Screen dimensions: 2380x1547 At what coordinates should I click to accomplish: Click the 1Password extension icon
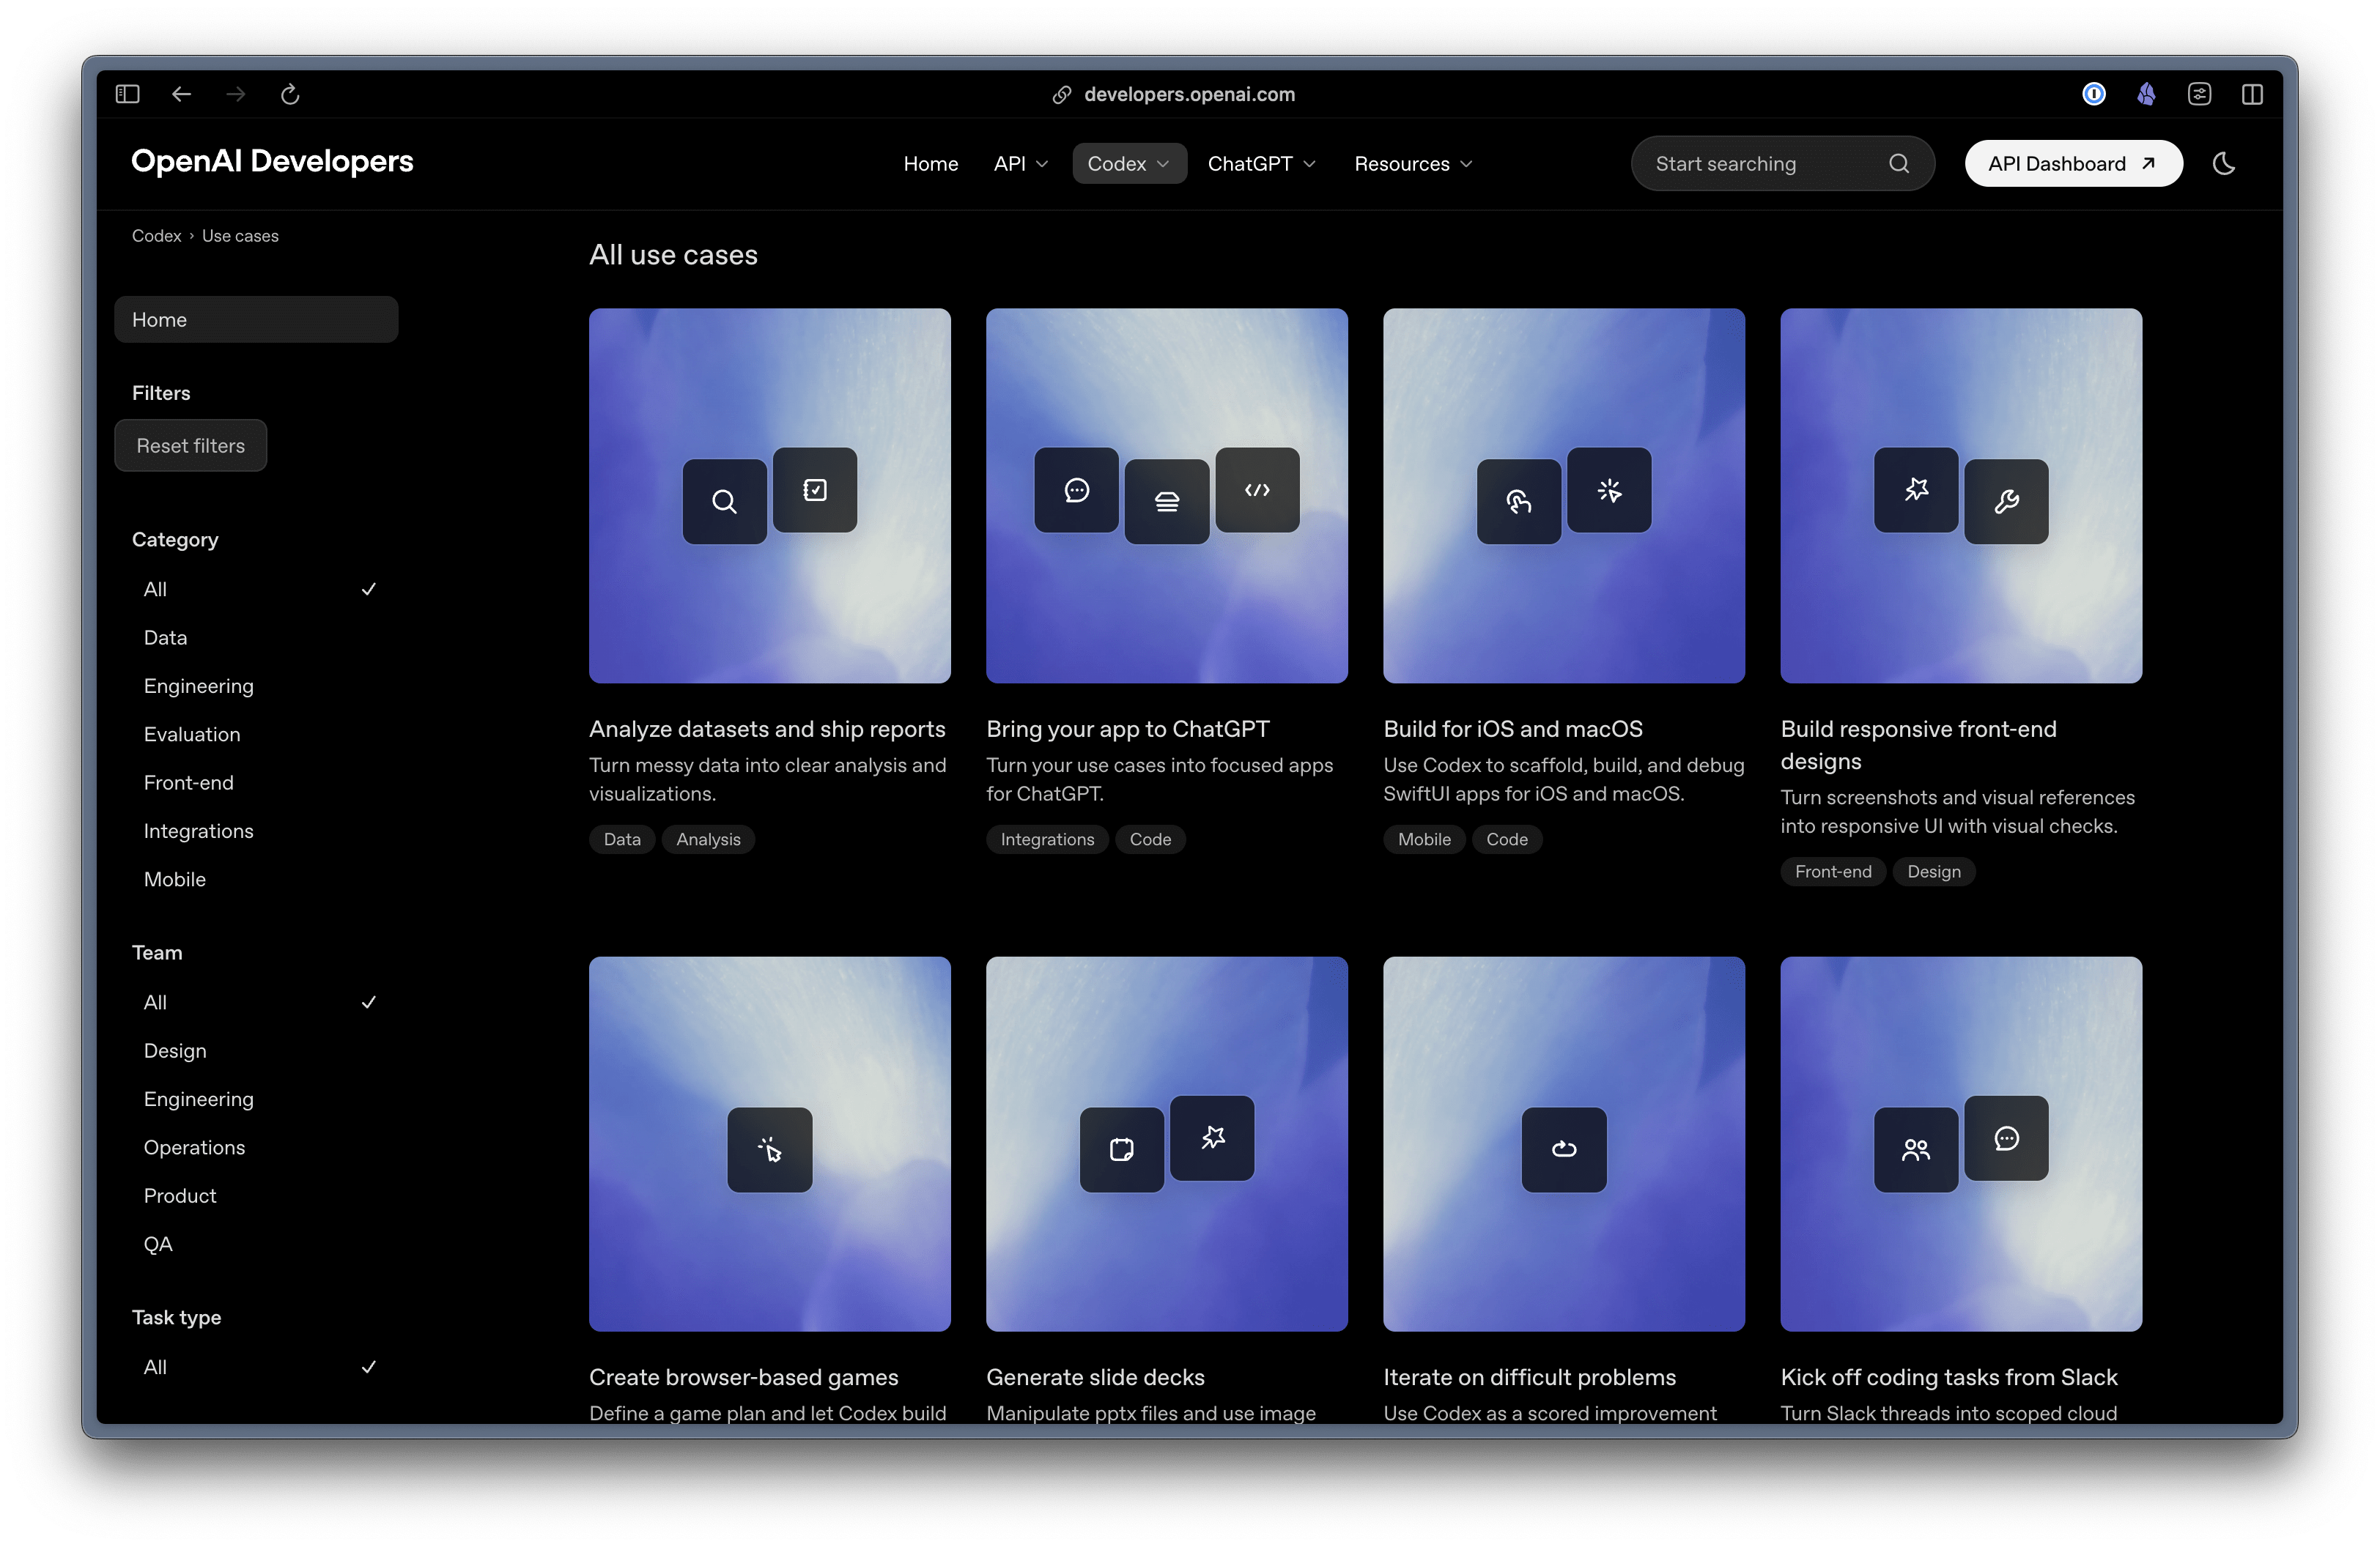[2093, 94]
